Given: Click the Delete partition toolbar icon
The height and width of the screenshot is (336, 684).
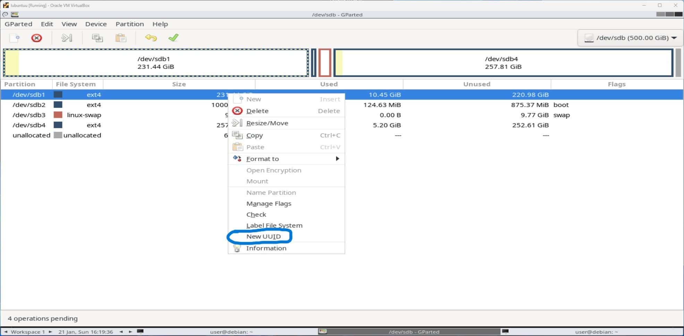Looking at the screenshot, I should 36,38.
